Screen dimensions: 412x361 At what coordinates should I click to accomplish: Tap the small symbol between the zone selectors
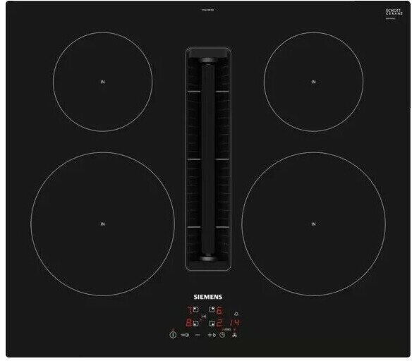[x=203, y=317]
